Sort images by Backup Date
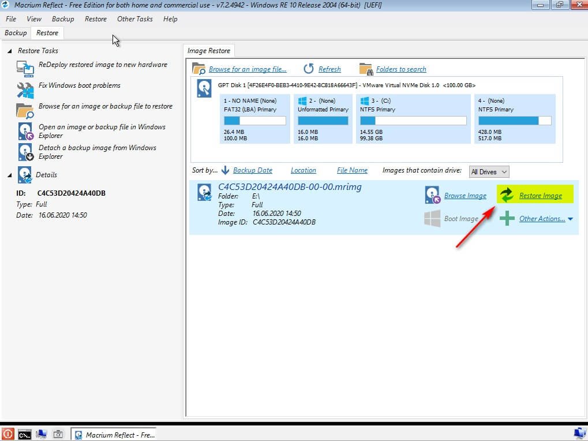 click(253, 170)
